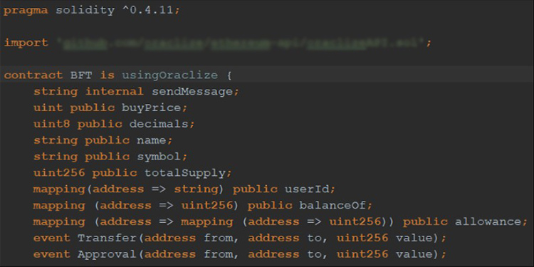Click the 'internal' keyword on sendMessage line
This screenshot has width=534, height=267.
(x=115, y=92)
